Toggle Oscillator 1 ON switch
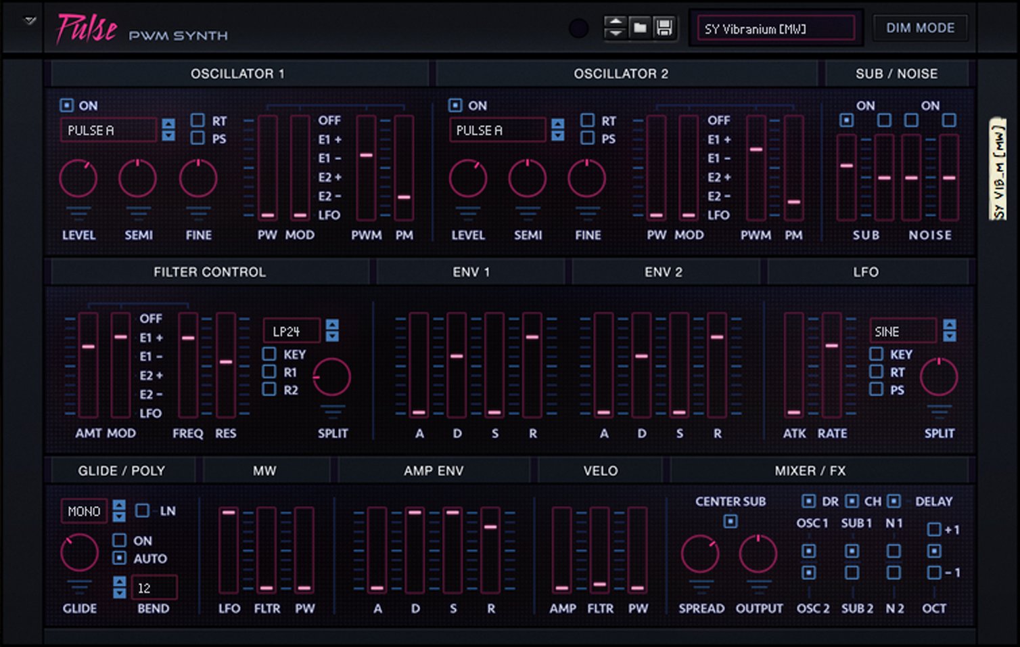 pos(66,105)
